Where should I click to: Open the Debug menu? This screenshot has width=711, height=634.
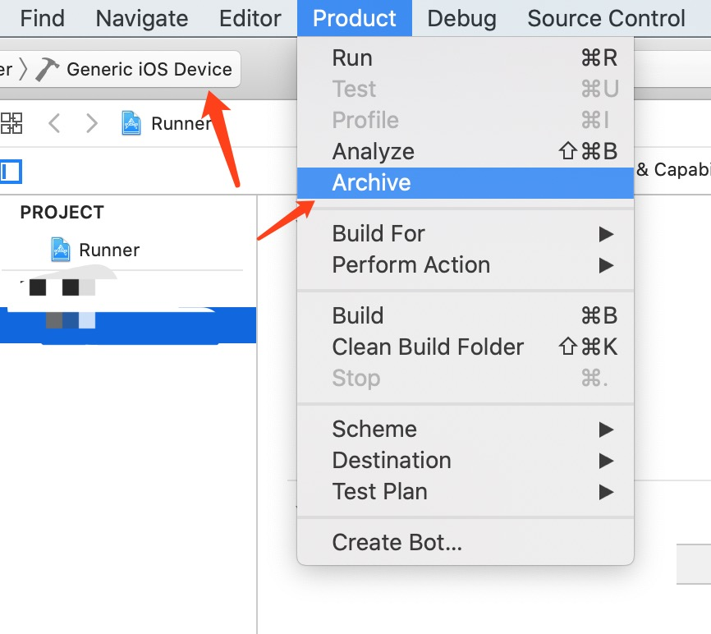point(461,18)
